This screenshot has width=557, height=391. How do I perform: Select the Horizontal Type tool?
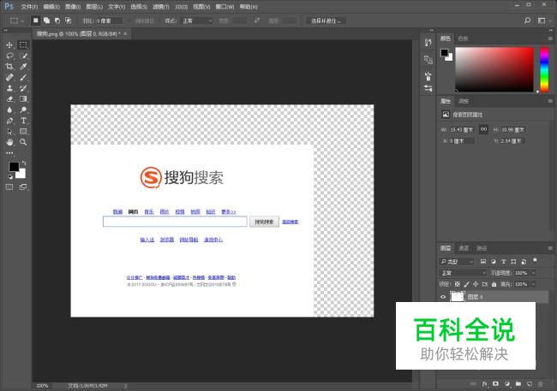(23, 121)
